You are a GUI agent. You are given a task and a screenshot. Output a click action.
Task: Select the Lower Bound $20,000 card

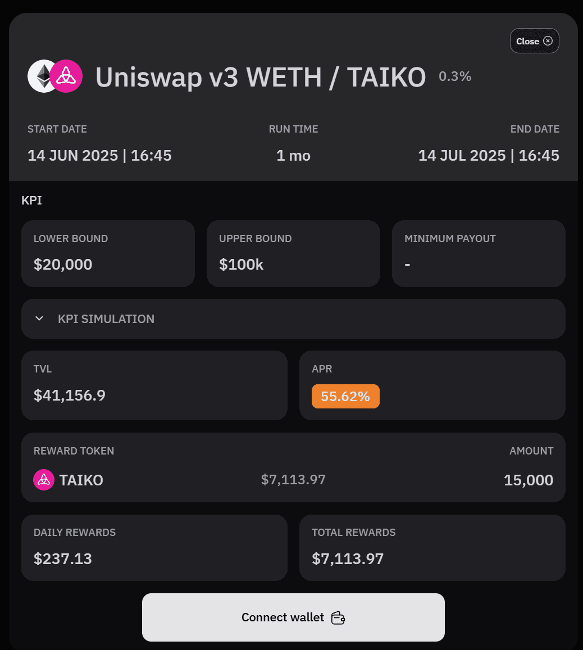(x=108, y=253)
